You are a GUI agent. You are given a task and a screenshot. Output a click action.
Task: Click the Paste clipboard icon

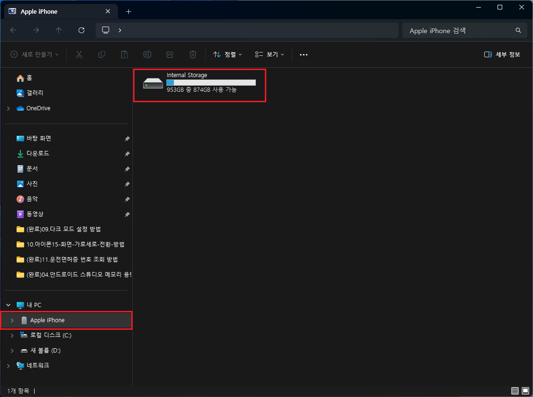pos(125,54)
